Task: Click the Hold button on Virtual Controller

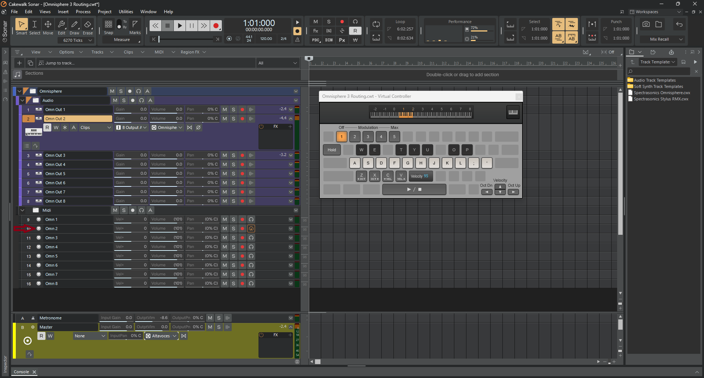Action: (332, 150)
